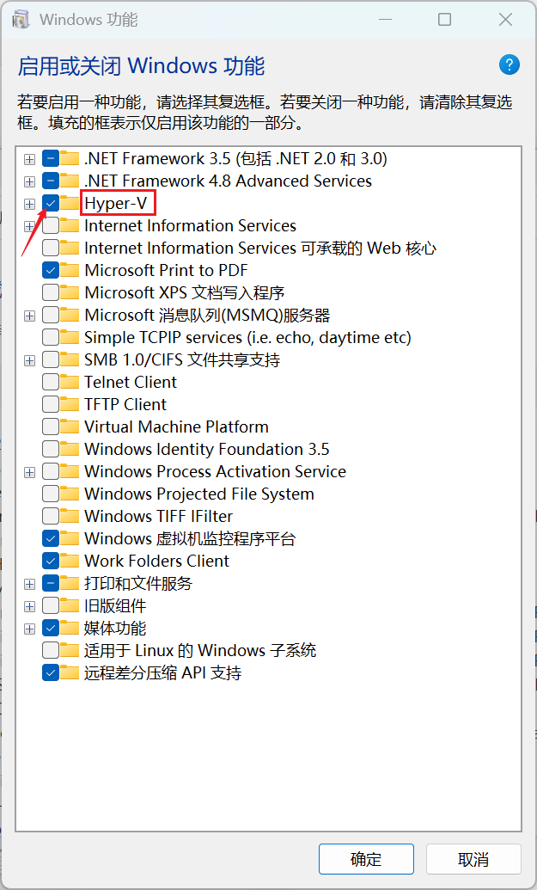Click 确定 to apply changes
This screenshot has height=890, width=537.
click(366, 859)
